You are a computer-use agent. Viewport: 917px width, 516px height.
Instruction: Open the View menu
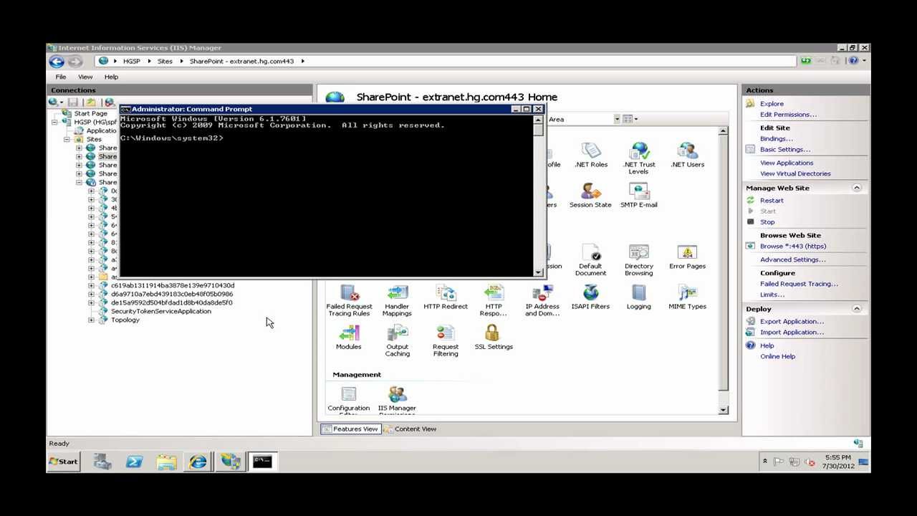pyautogui.click(x=85, y=77)
